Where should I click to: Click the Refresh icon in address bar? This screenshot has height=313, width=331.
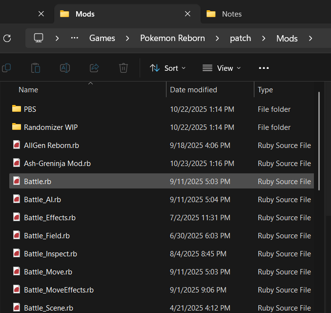pyautogui.click(x=7, y=38)
